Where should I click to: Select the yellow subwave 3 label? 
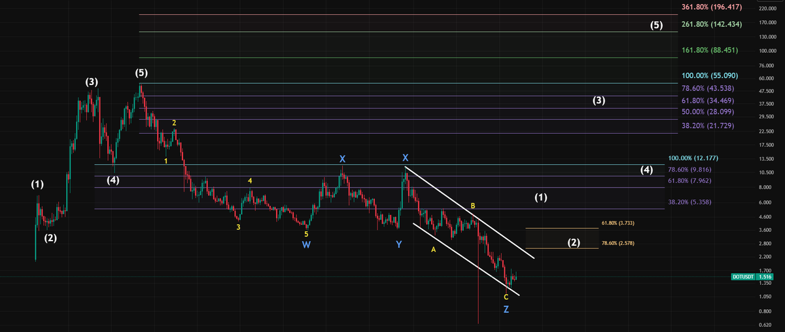pyautogui.click(x=238, y=227)
